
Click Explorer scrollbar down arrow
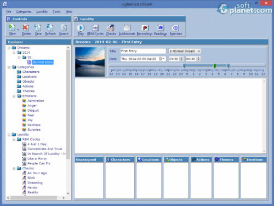(x=68, y=193)
